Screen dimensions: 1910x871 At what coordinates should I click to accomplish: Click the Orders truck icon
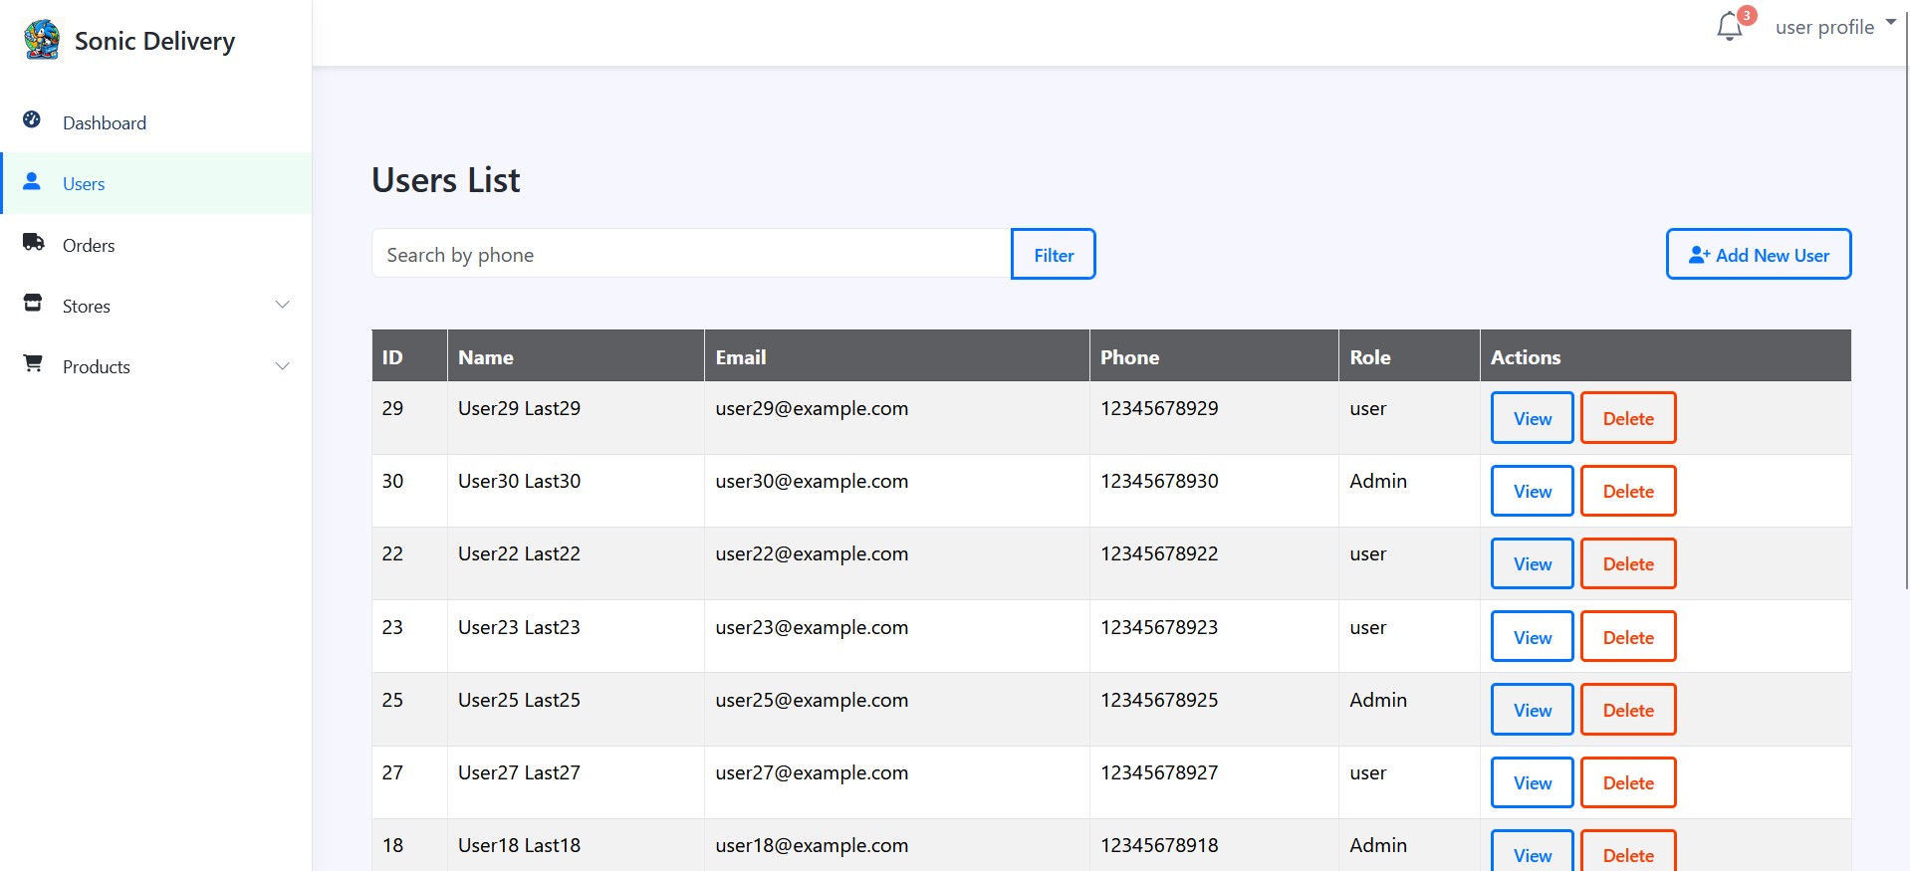(33, 242)
